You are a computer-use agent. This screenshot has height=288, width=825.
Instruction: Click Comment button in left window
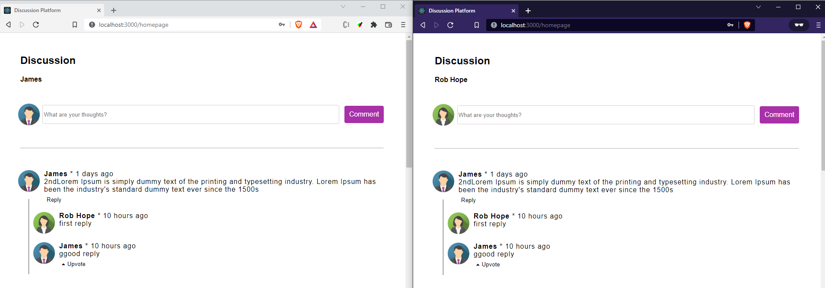click(364, 114)
